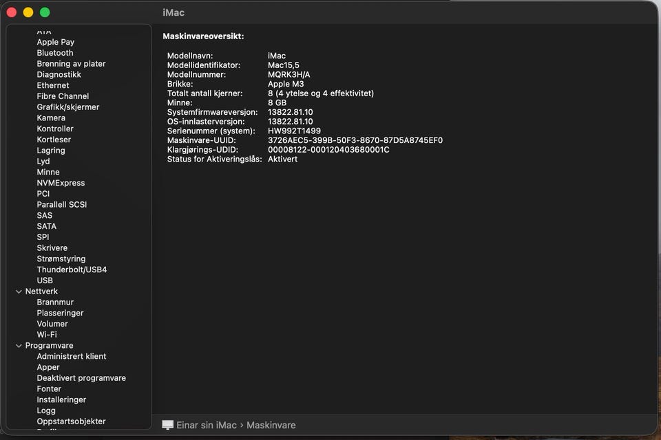The image size is (661, 440).
Task: Open Deaktivert programvare entry
Action: [81, 378]
